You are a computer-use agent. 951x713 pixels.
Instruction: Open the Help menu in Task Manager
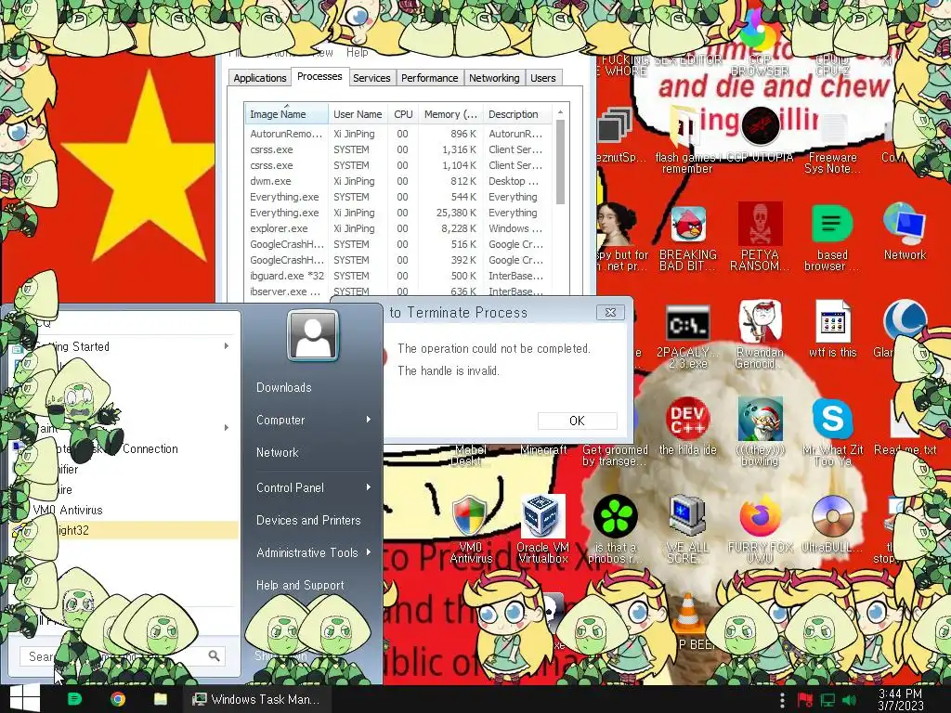click(358, 53)
